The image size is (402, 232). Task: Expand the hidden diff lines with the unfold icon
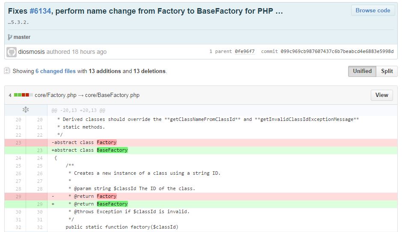[x=26, y=110]
